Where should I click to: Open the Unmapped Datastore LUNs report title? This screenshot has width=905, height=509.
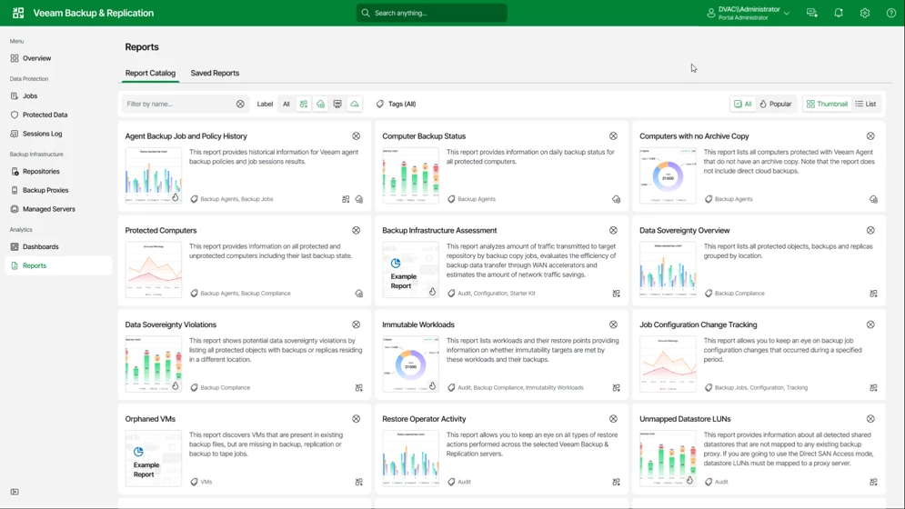[x=685, y=419]
